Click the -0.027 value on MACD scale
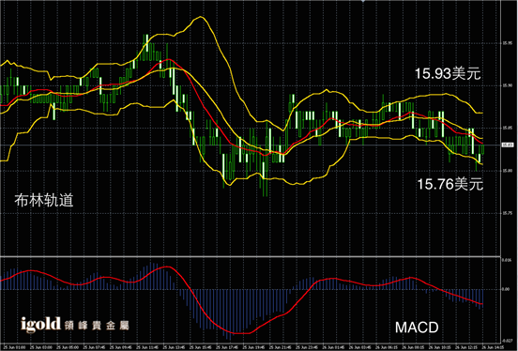518x351 pixels. [507, 341]
